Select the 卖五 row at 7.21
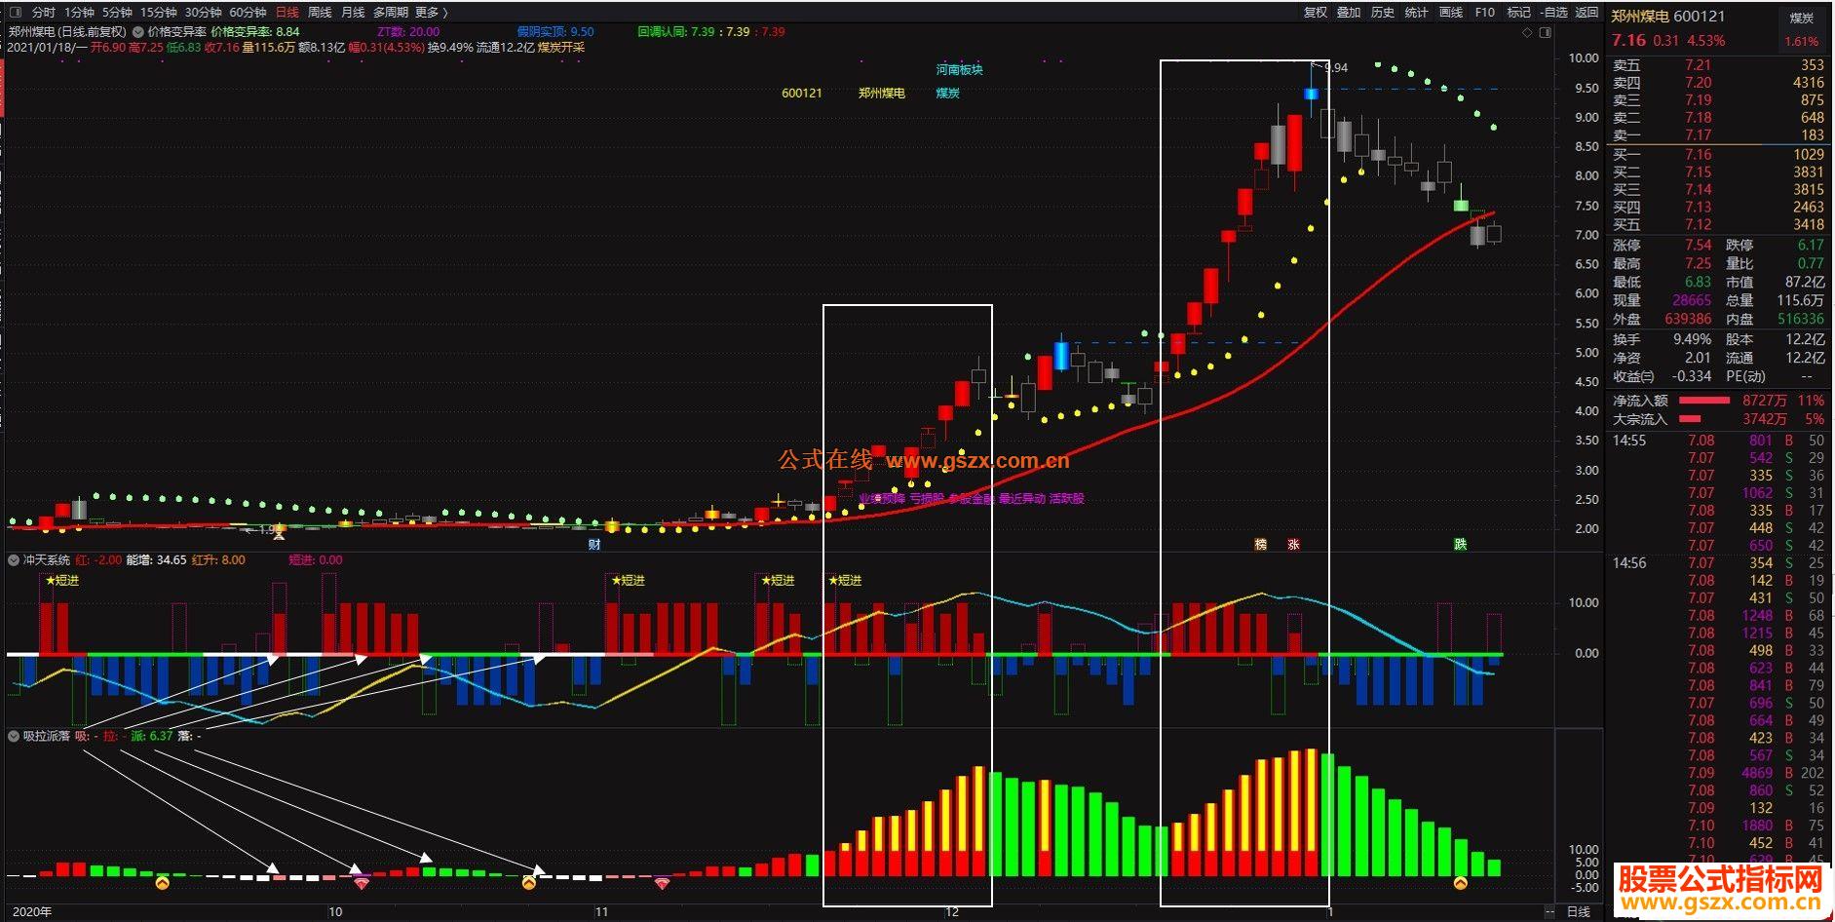The image size is (1835, 922). point(1718,65)
